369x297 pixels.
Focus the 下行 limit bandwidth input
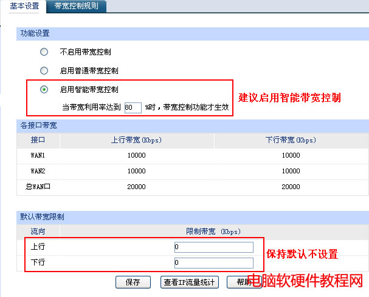click(213, 263)
